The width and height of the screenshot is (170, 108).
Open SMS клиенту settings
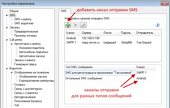(x=23, y=19)
